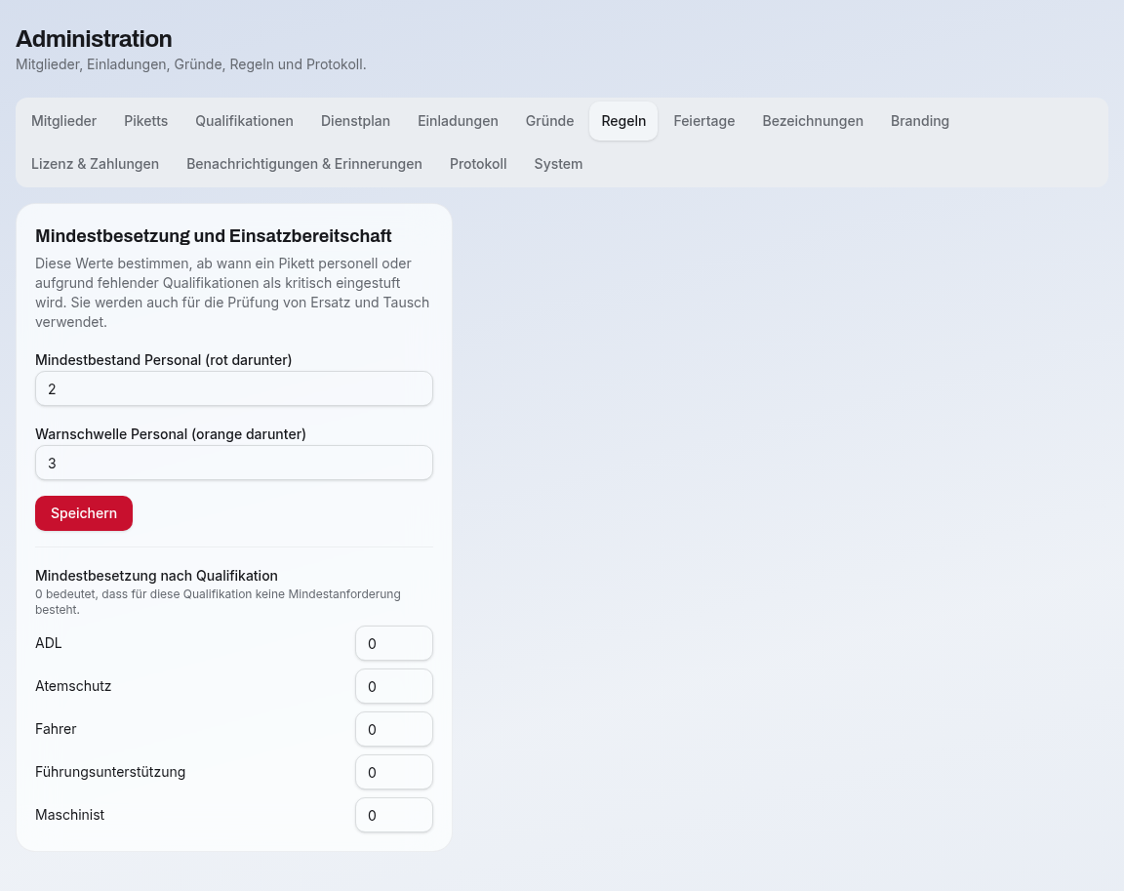Open the Feiertage tab
This screenshot has height=891, width=1124.
[x=703, y=121]
